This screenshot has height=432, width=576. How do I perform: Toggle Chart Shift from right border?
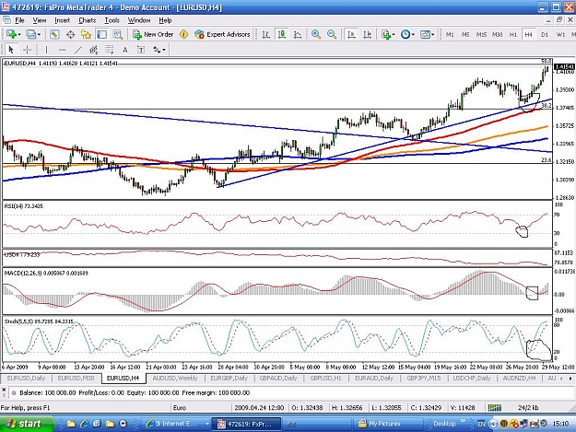pyautogui.click(x=367, y=34)
